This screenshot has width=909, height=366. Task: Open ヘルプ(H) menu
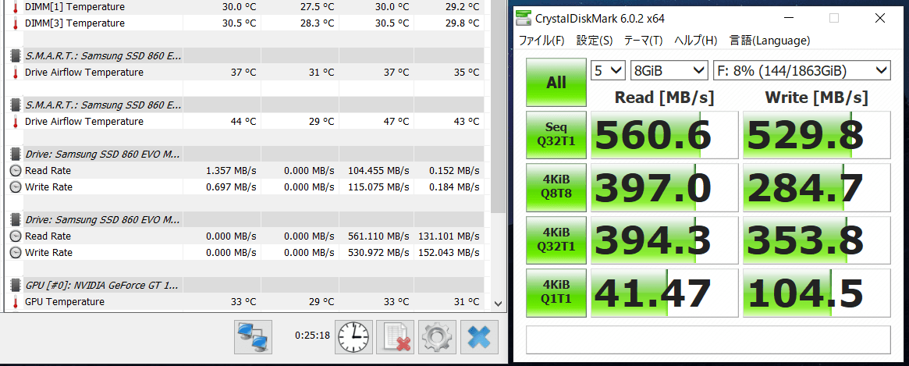(696, 41)
